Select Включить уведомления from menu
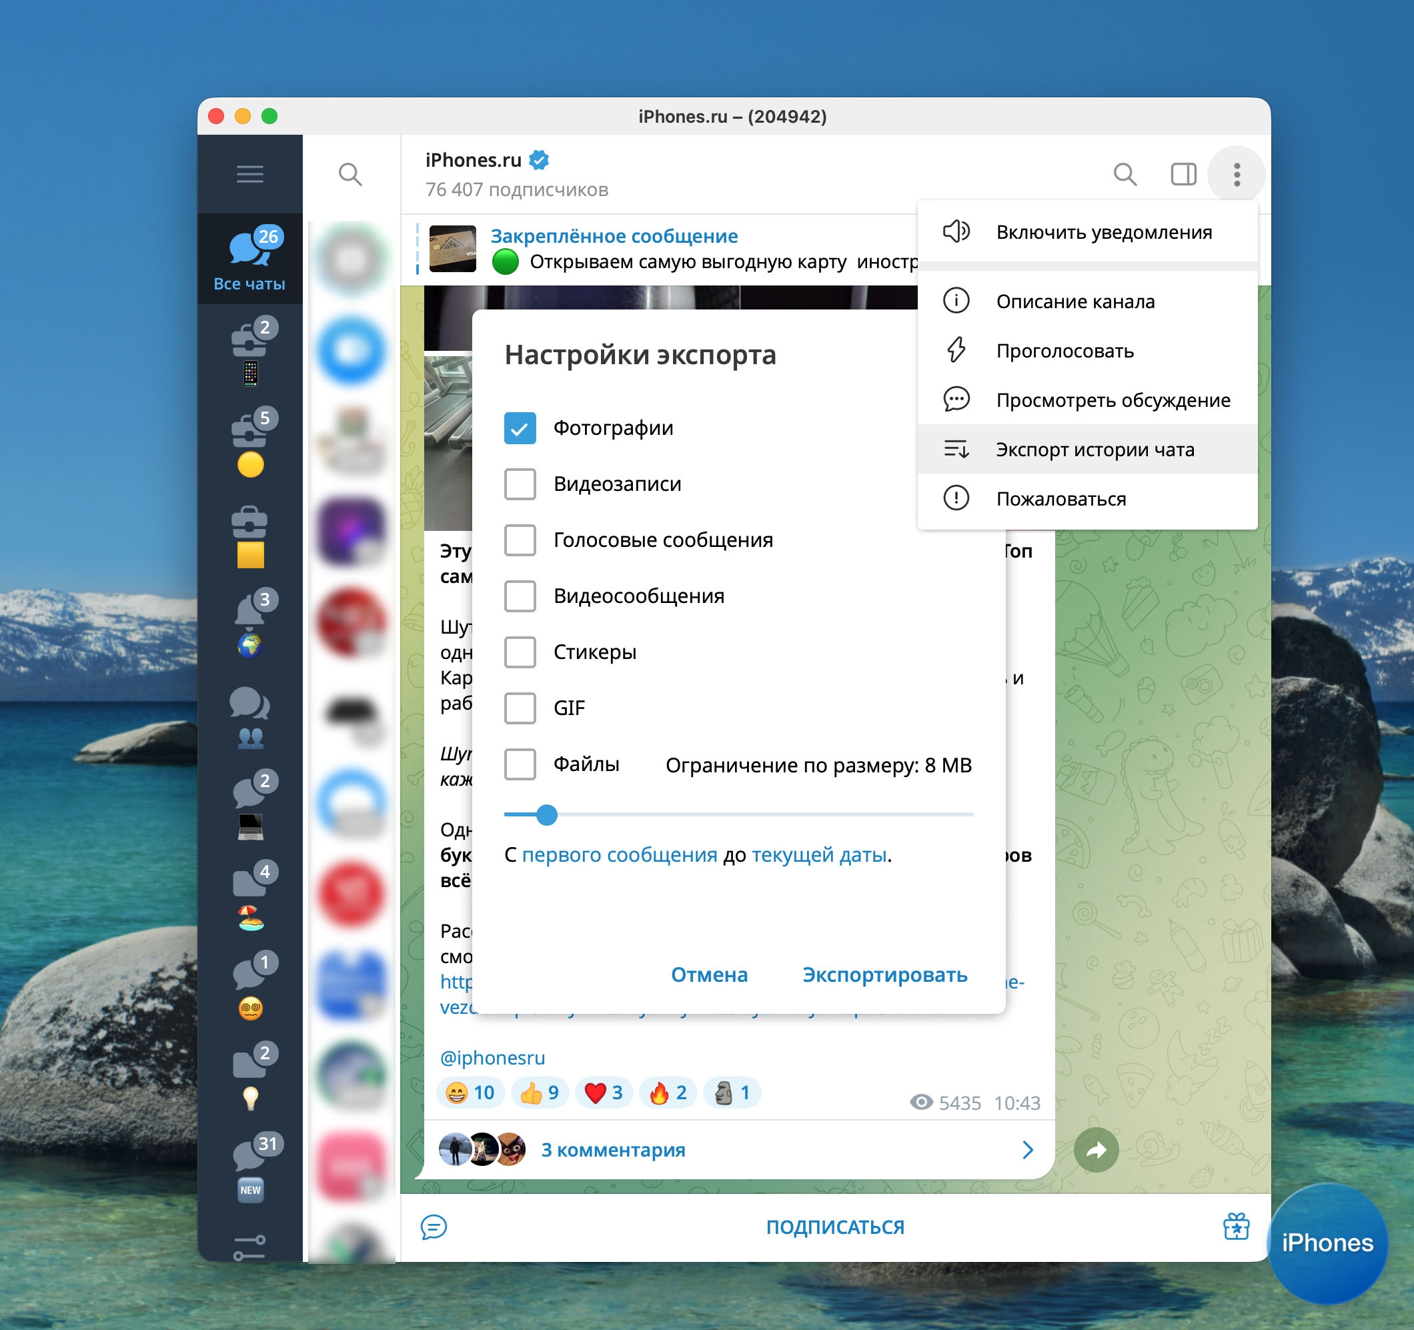The height and width of the screenshot is (1330, 1414). [x=1103, y=233]
